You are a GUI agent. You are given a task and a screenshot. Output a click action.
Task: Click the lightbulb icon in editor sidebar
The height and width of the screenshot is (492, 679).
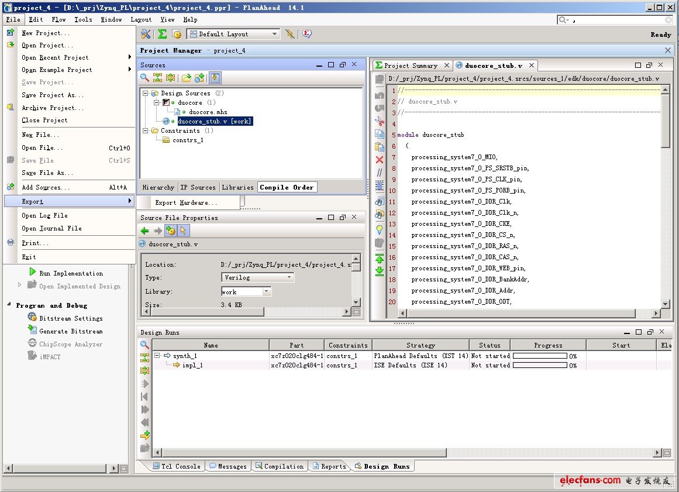pyautogui.click(x=380, y=229)
